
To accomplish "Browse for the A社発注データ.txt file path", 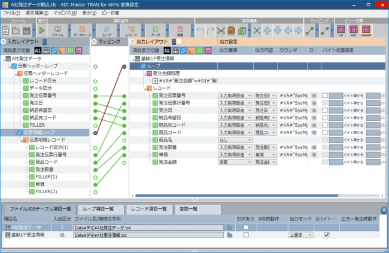I will (x=230, y=227).
